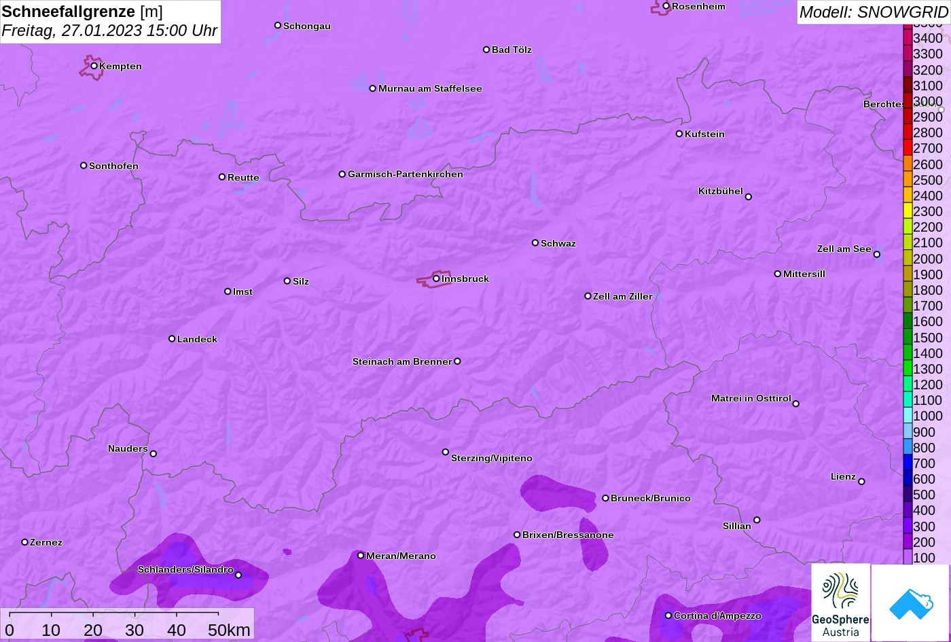Click the Zernez location dot
The width and height of the screenshot is (951, 642).
pyautogui.click(x=25, y=542)
